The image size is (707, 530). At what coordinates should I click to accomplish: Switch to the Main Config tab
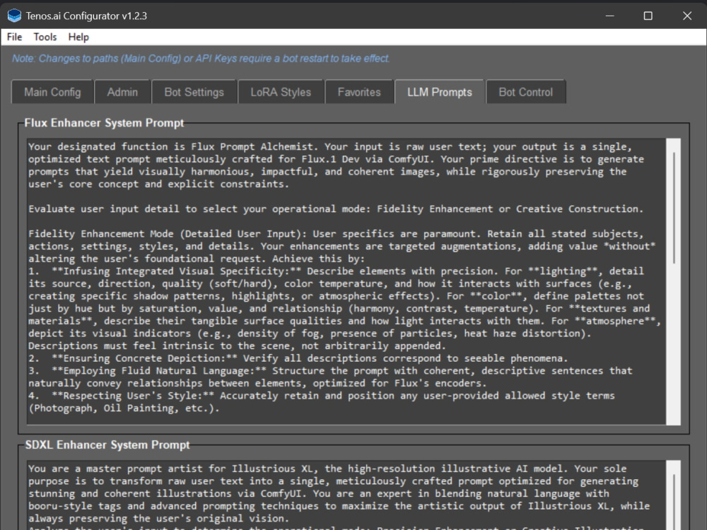[x=52, y=93]
